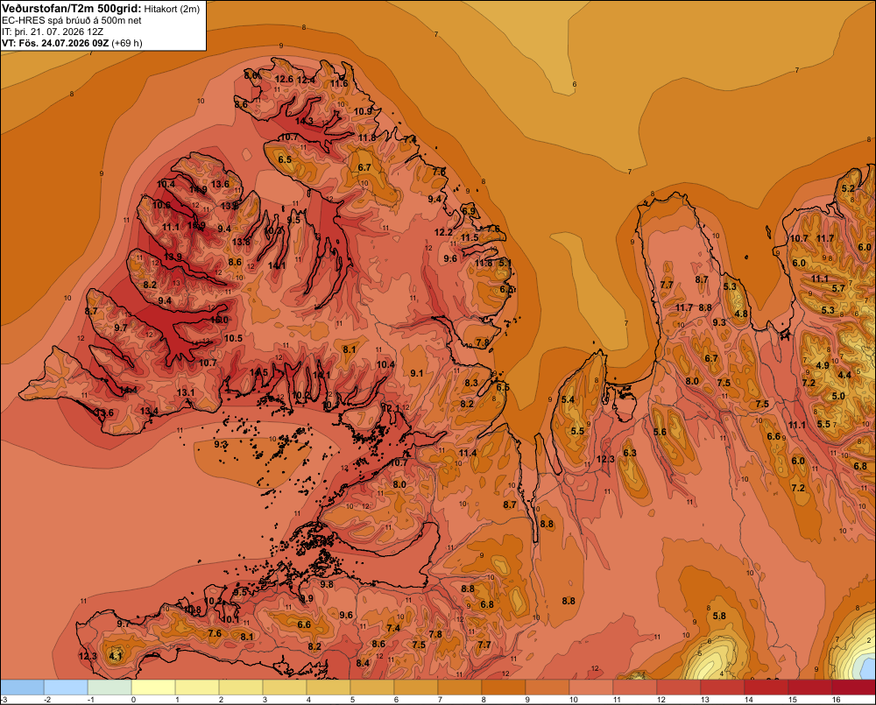Select the pale green -1 to 0 legend swatch

tap(109, 687)
